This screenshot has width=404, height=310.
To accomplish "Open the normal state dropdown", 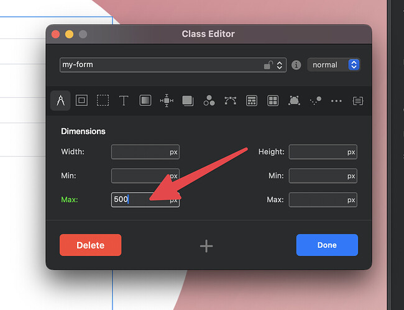I will [x=334, y=64].
